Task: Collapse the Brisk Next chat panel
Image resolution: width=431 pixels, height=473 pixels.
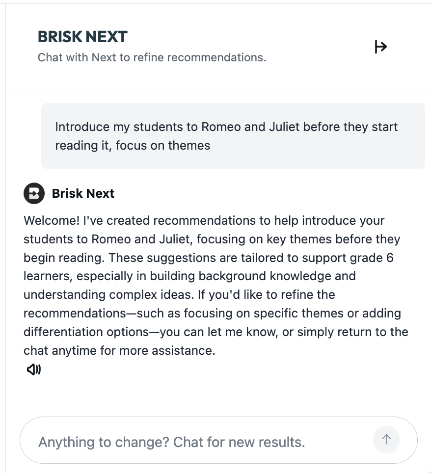Action: point(380,47)
